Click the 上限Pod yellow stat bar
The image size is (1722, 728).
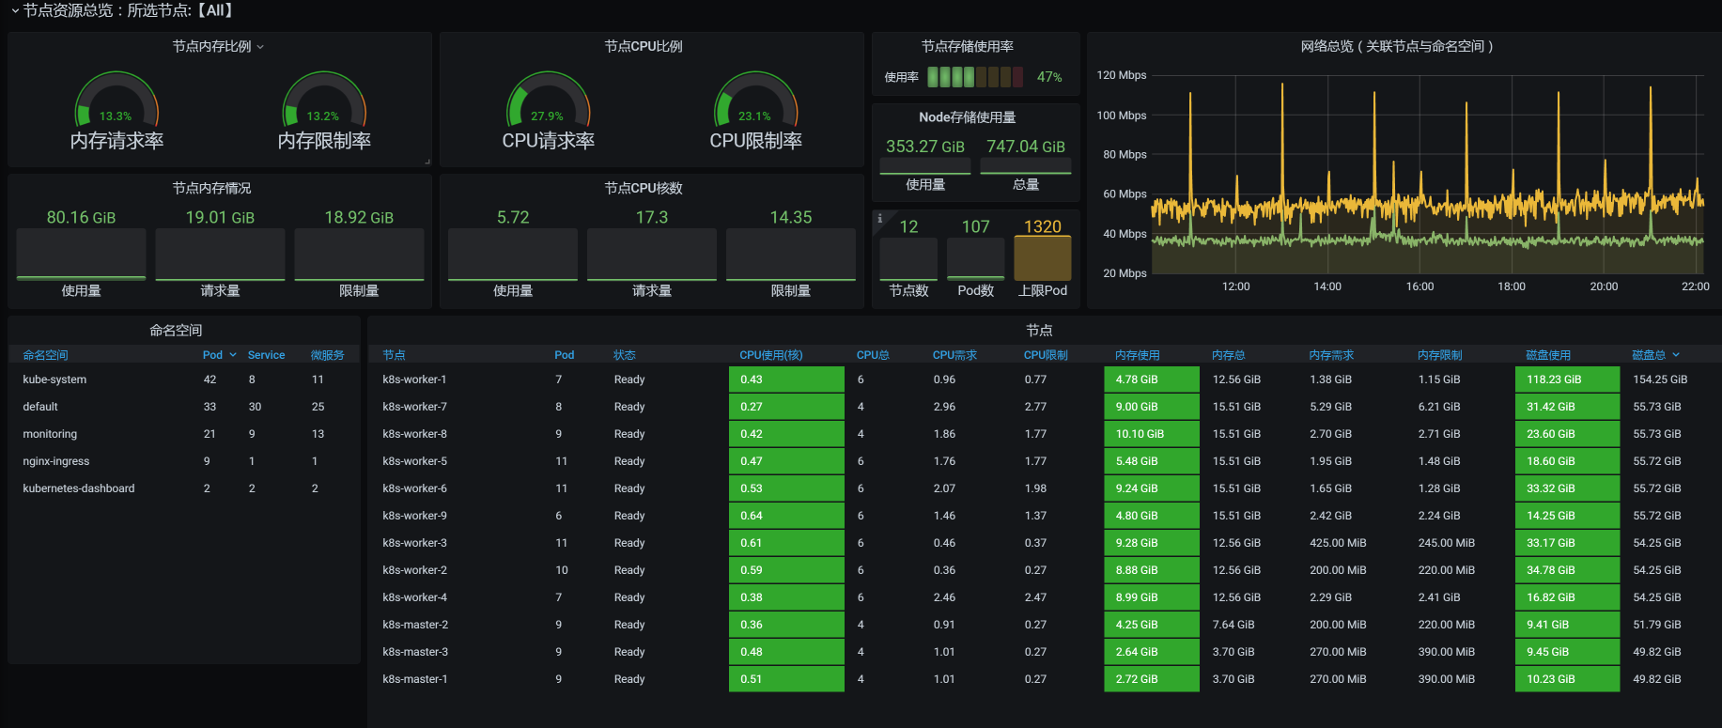click(x=1042, y=258)
